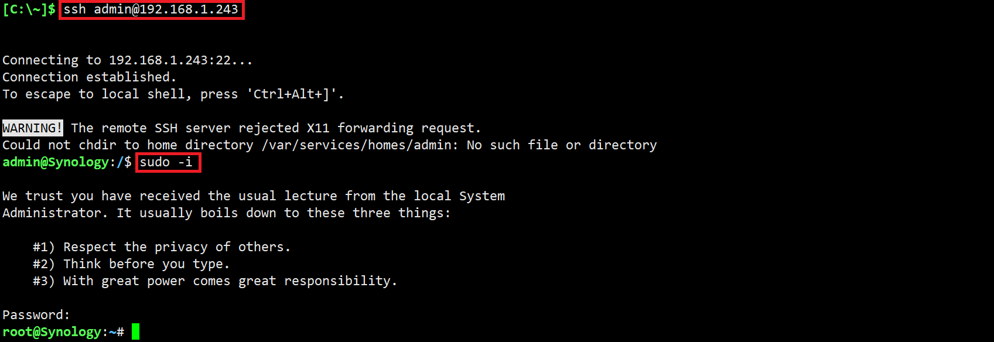Click the Connecting to 192.168.1.243:22 line
The width and height of the screenshot is (994, 342).
pyautogui.click(x=127, y=60)
